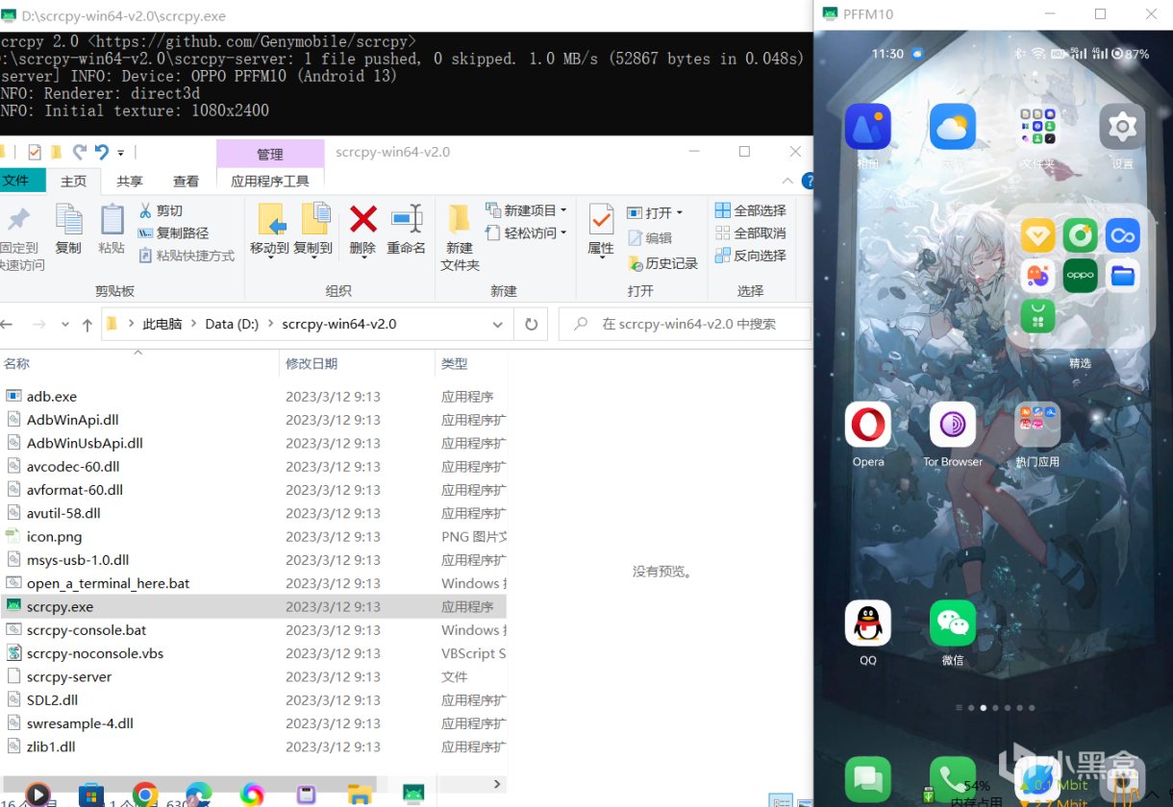The image size is (1173, 807).
Task: Click Paste shortcut (粘贴快捷方式)
Action: coord(187,256)
